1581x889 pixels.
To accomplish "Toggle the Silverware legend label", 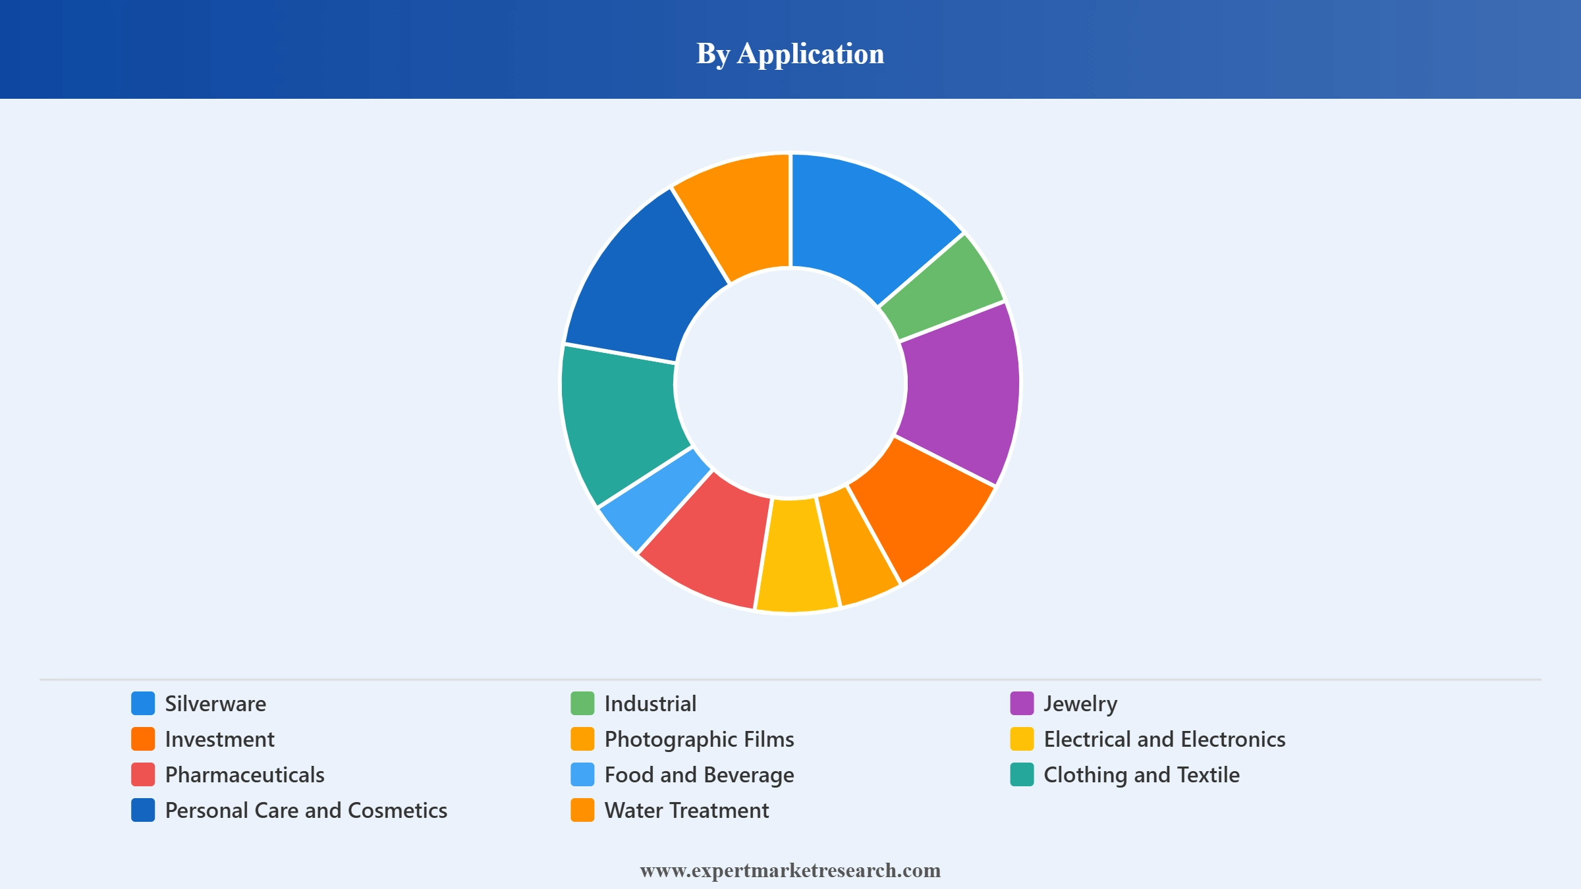I will point(215,704).
